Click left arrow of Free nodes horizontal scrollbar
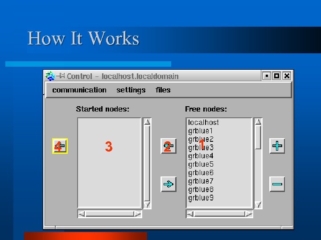This screenshot has height=240, width=321. coord(190,214)
